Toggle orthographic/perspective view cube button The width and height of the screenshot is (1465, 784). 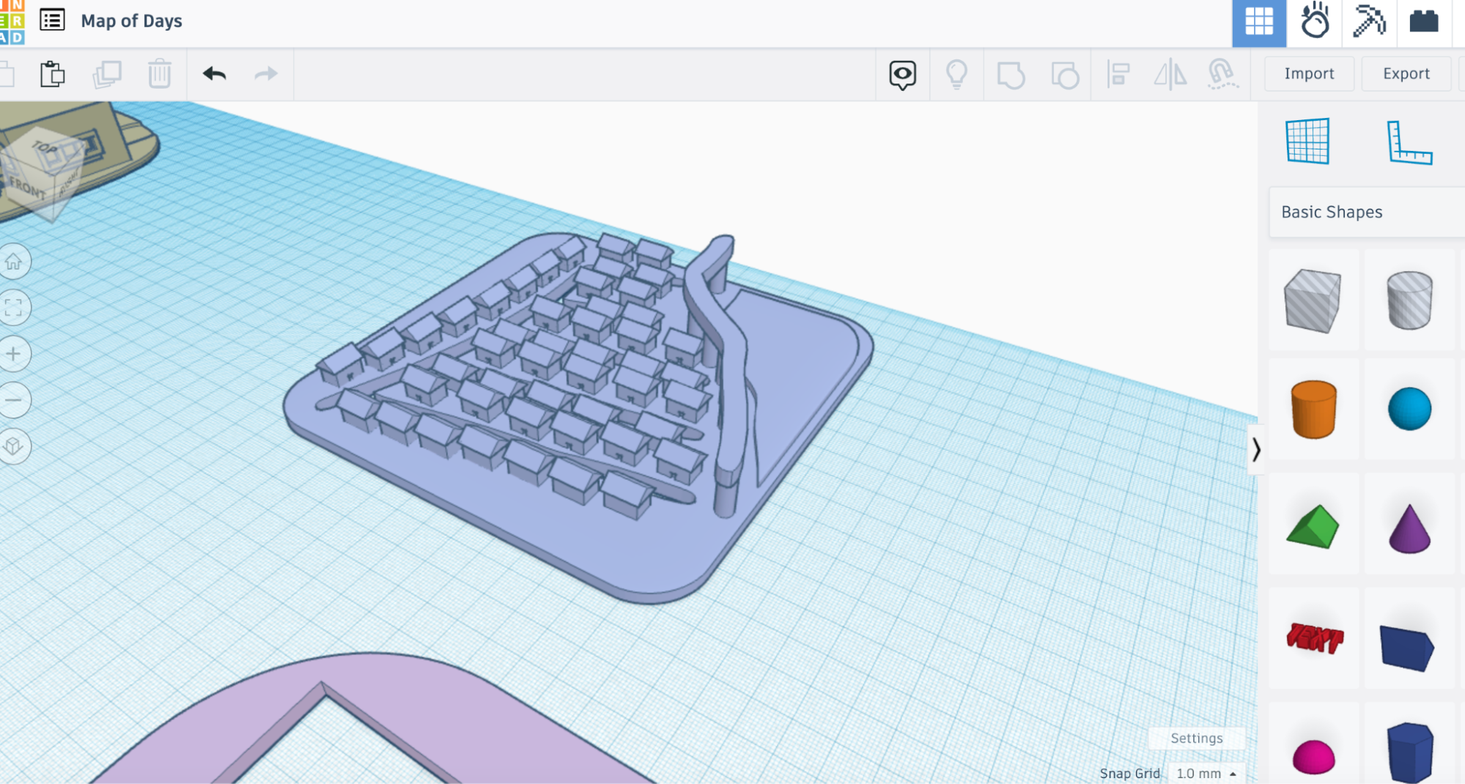14,446
